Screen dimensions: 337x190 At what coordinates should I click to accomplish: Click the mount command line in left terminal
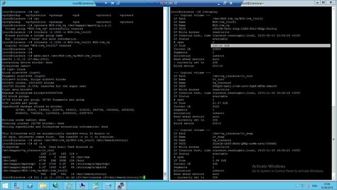point(65,140)
